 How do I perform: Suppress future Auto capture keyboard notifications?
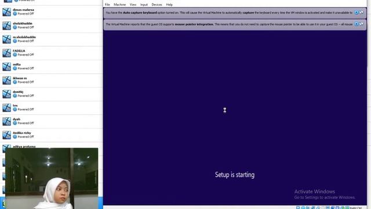coord(361,12)
